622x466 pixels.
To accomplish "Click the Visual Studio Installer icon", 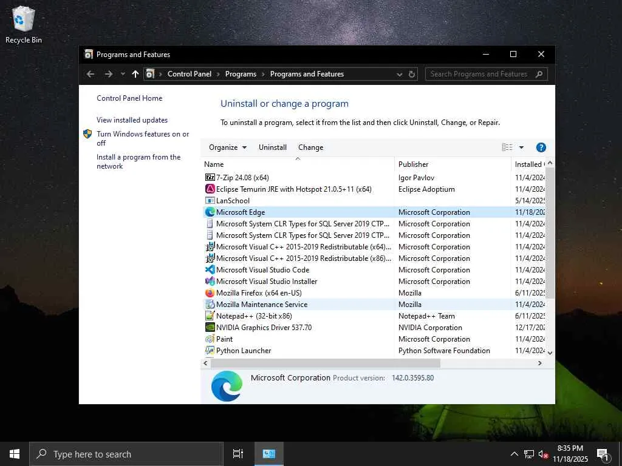I will 210,282.
